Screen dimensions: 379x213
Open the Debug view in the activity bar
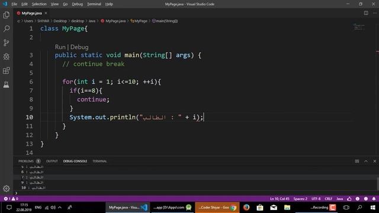(x=7, y=57)
